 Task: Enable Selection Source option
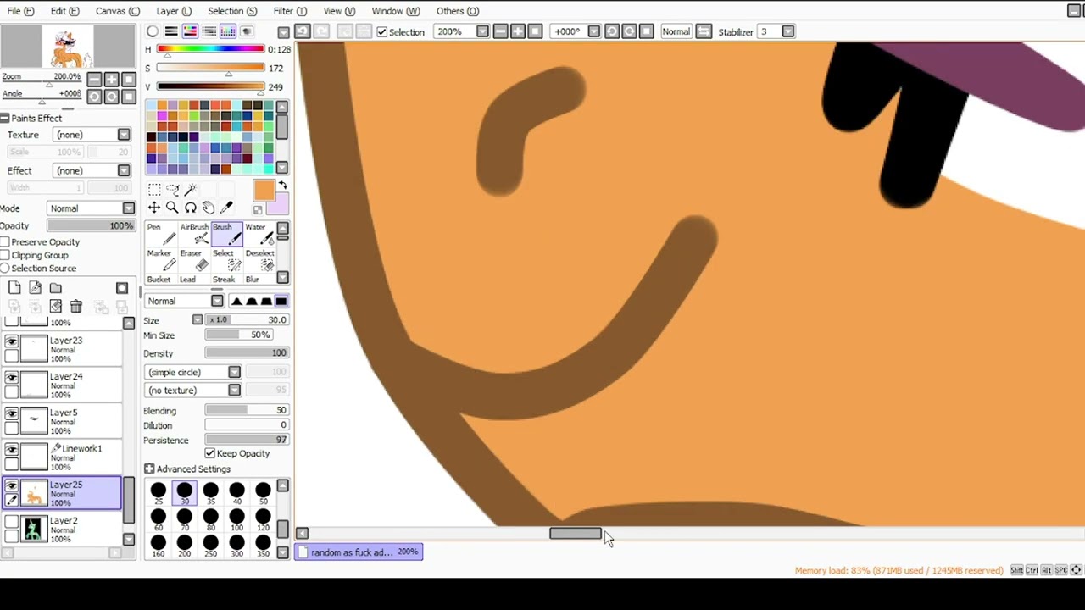[5, 269]
